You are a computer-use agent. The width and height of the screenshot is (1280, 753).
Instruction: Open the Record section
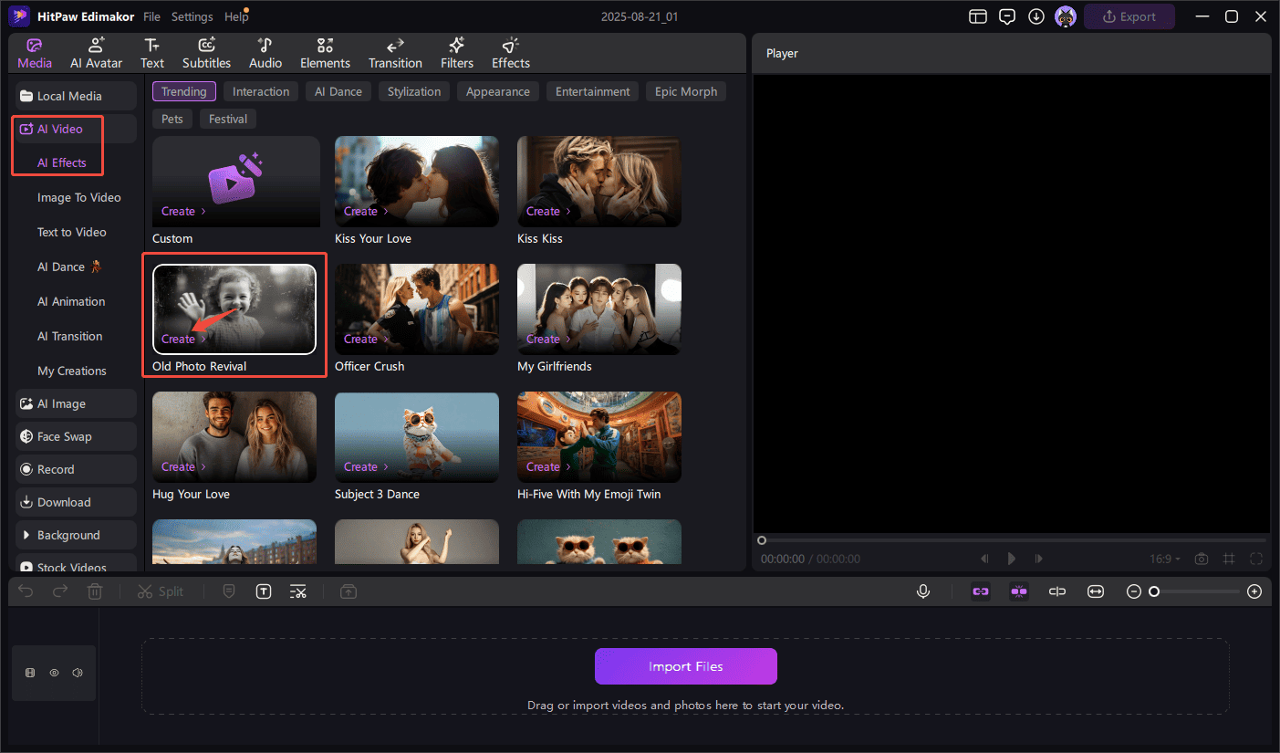(76, 469)
